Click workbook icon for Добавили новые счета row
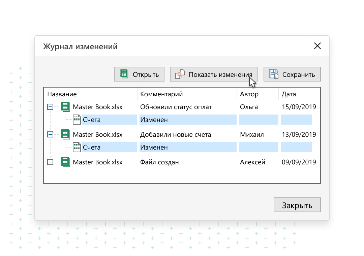The height and width of the screenshot is (256, 364). point(65,135)
